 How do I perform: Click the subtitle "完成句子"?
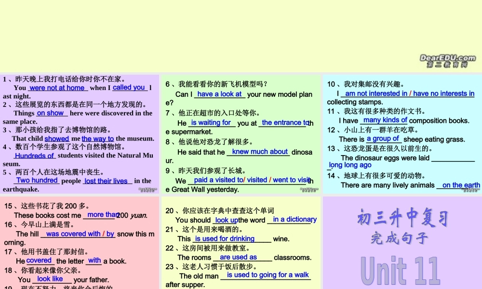pyautogui.click(x=400, y=238)
